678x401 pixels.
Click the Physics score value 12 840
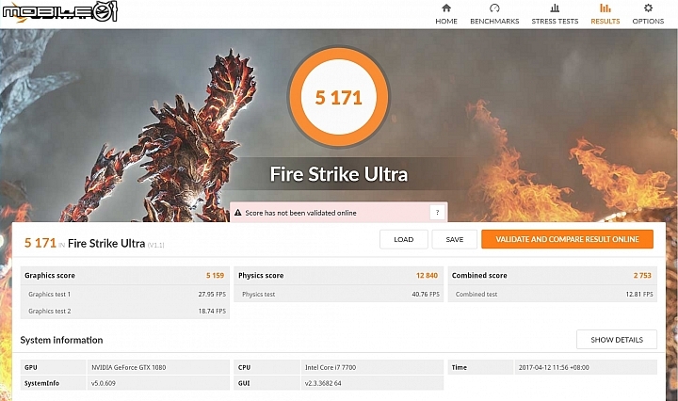(427, 275)
